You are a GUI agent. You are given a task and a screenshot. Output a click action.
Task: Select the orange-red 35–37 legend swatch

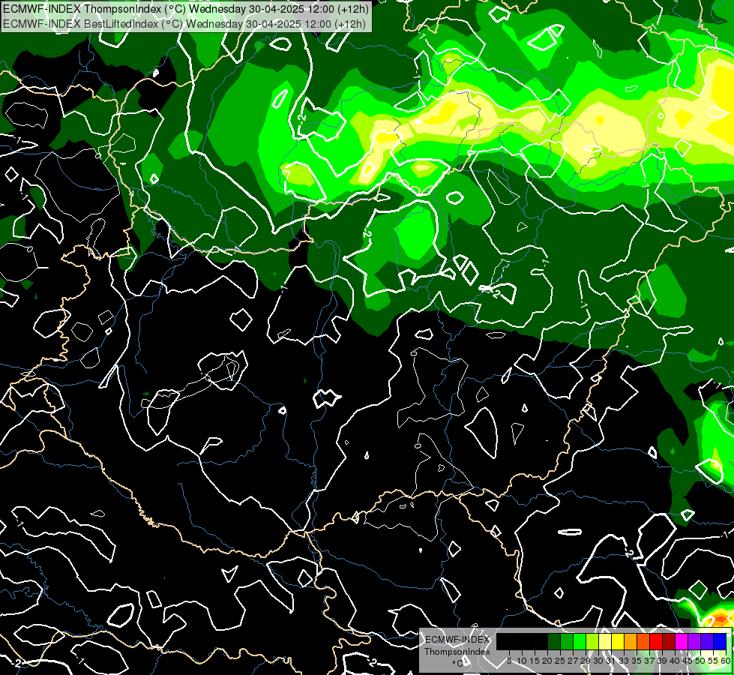coord(643,641)
